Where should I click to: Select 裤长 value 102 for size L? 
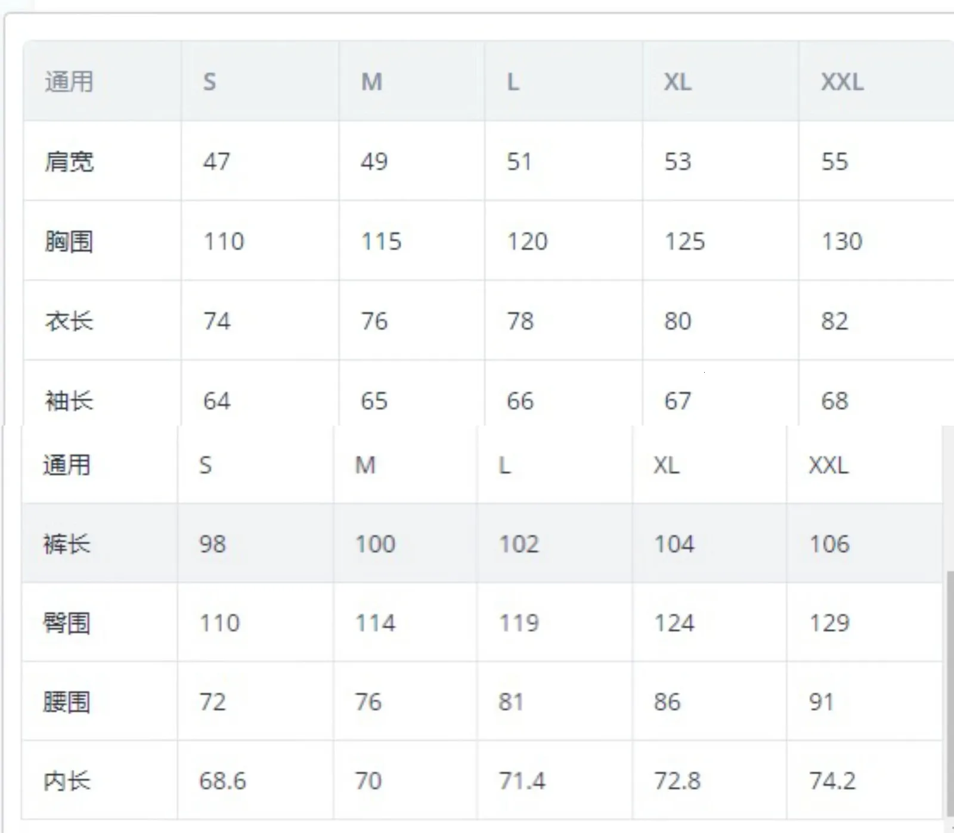[519, 544]
